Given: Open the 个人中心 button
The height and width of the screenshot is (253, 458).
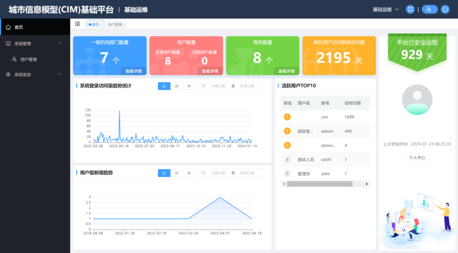Looking at the screenshot, I should 417,157.
